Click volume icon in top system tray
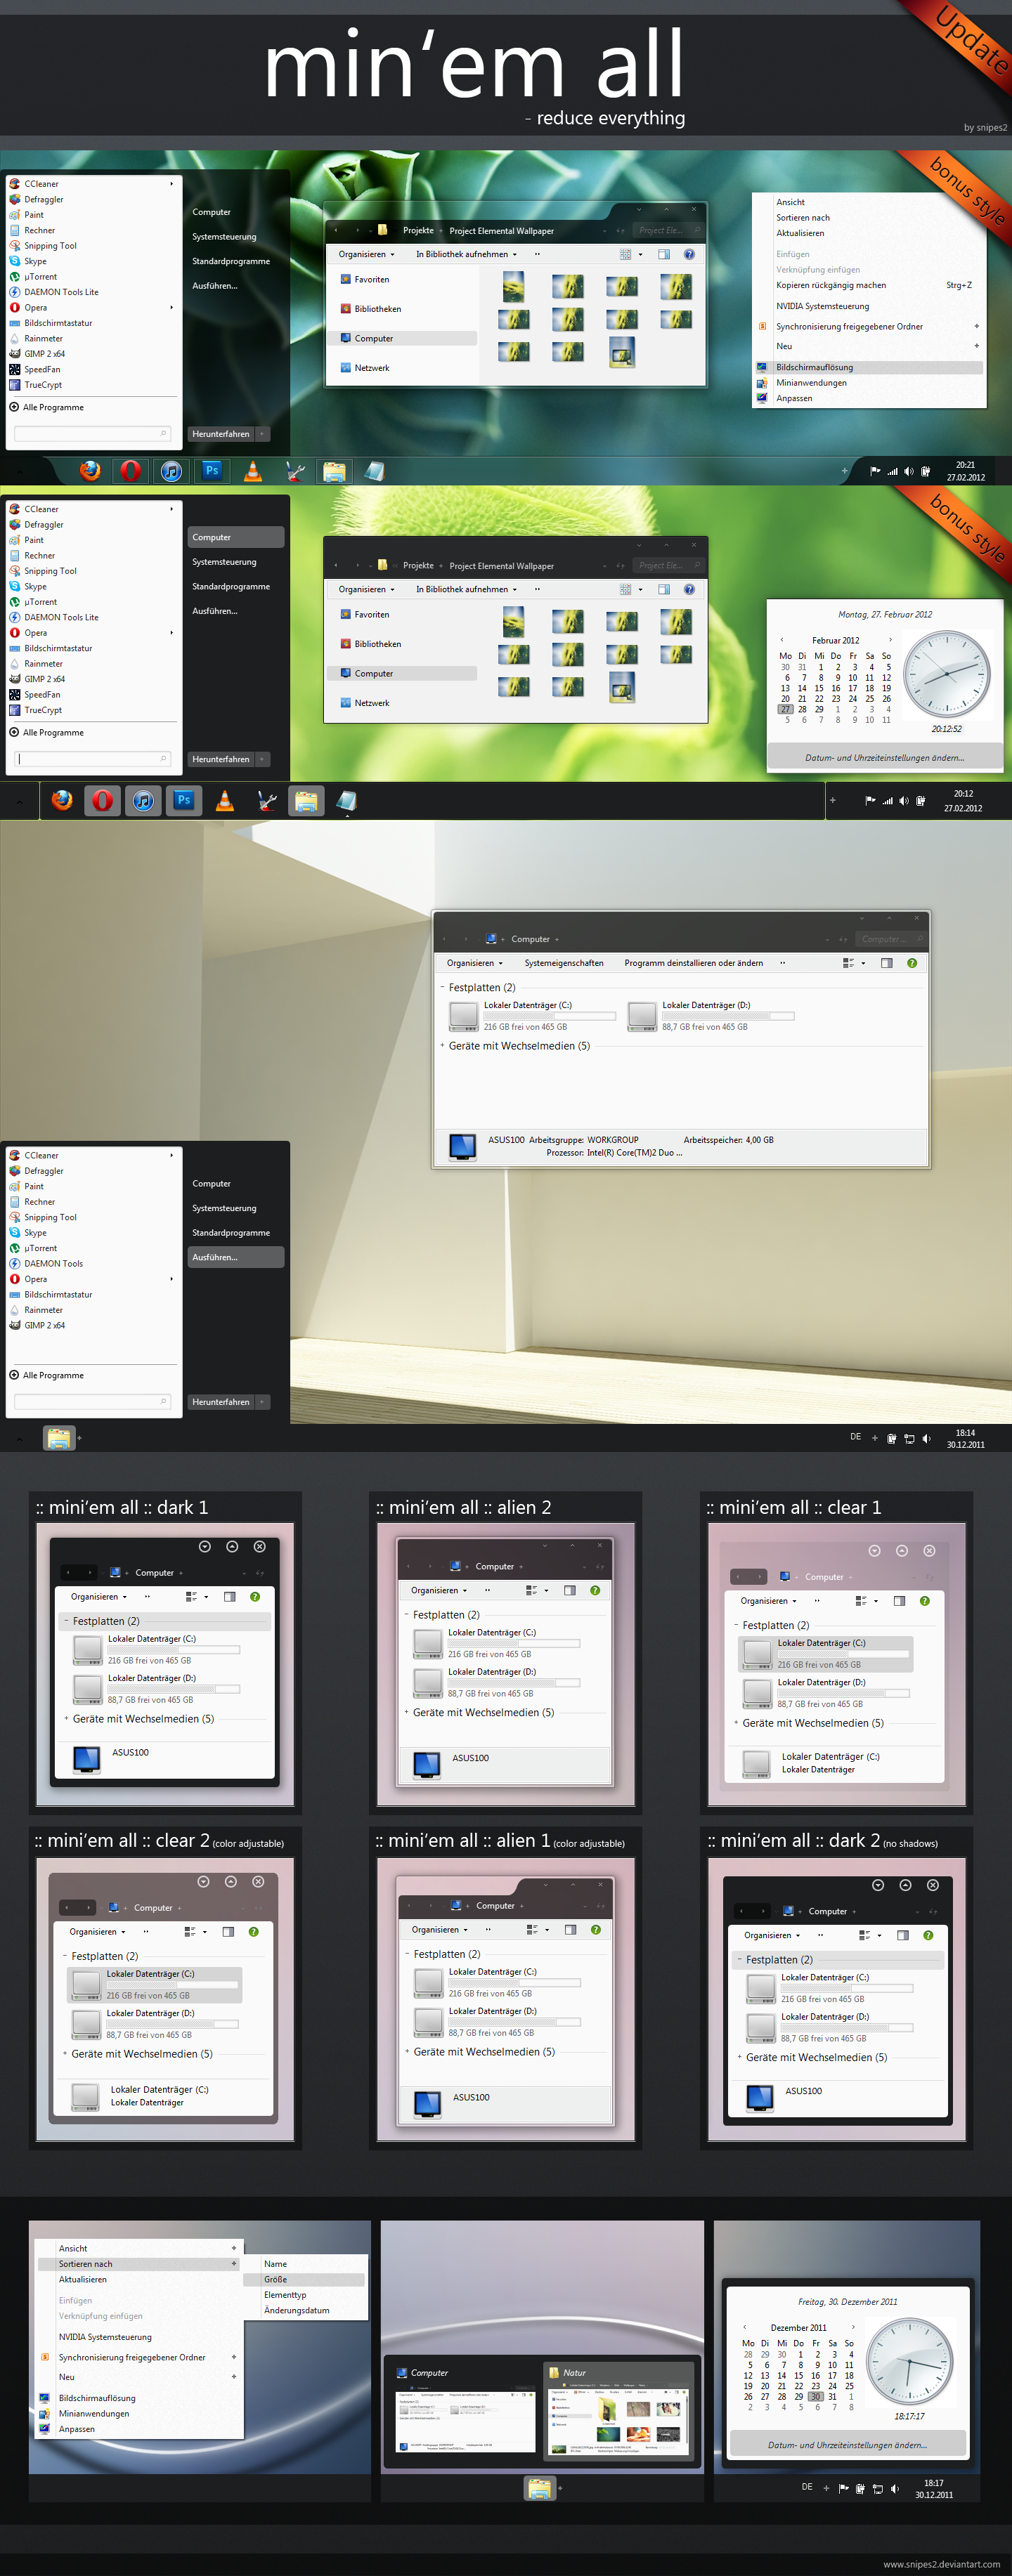 point(909,471)
